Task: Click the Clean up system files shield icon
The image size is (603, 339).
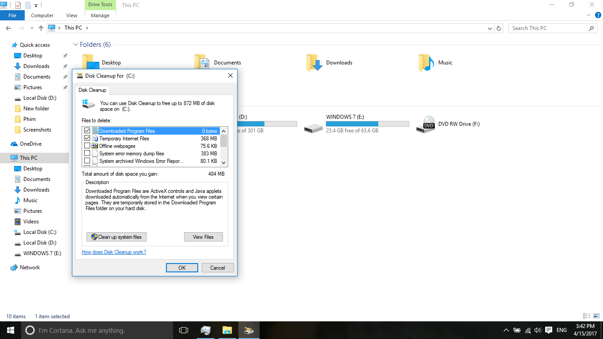Action: (94, 237)
